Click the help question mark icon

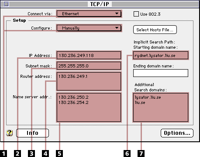(10, 133)
